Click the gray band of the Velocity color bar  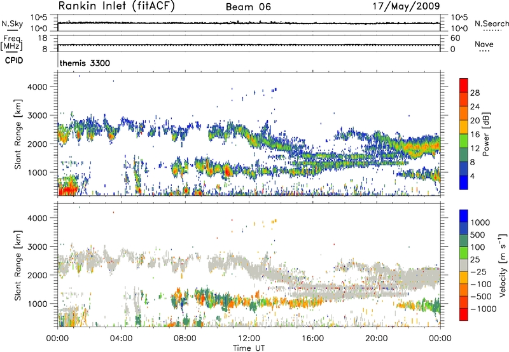[x=464, y=265]
